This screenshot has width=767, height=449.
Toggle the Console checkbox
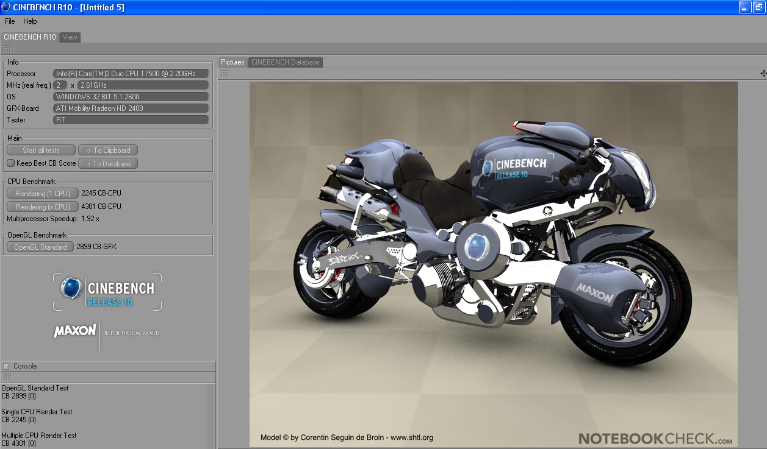click(6, 366)
